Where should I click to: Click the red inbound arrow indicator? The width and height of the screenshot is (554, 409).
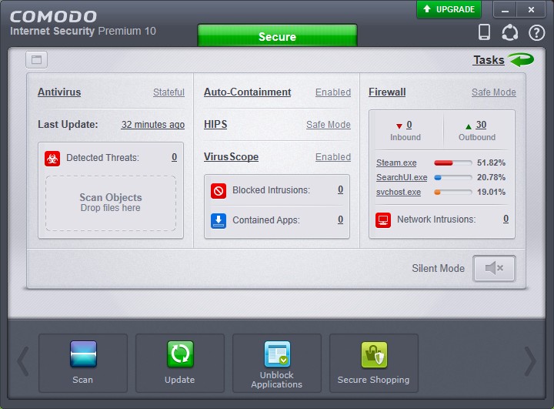(x=399, y=126)
